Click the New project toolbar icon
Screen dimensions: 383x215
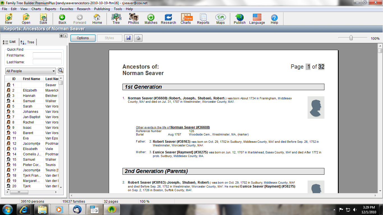click(9, 19)
